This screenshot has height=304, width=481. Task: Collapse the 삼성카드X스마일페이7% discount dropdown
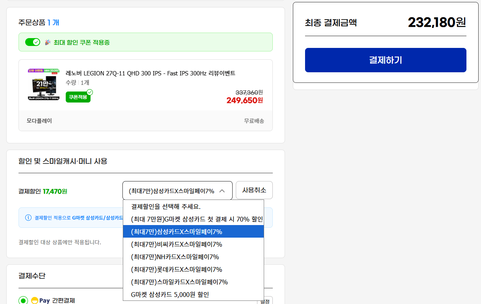tap(178, 190)
